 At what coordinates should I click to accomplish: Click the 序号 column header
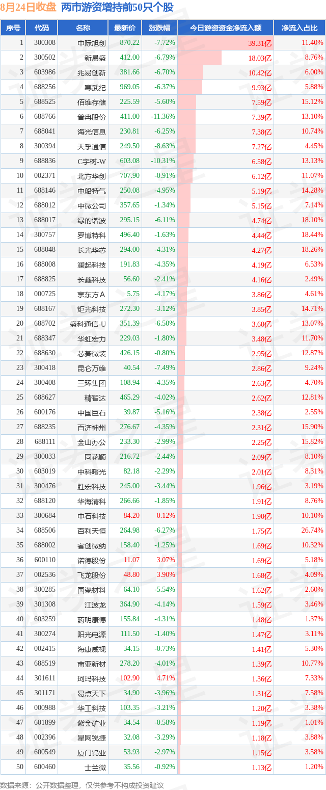13,28
